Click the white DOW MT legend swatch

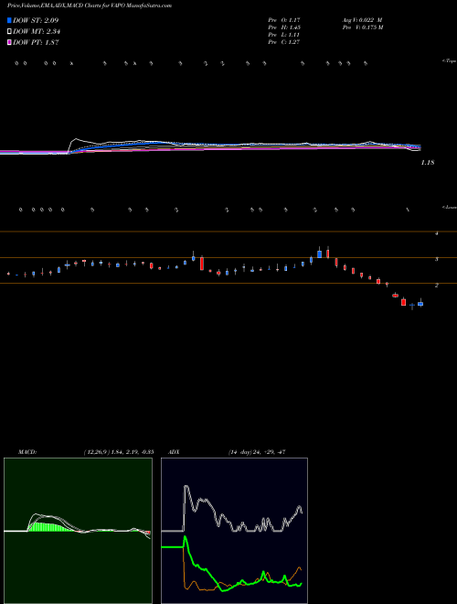[9, 32]
